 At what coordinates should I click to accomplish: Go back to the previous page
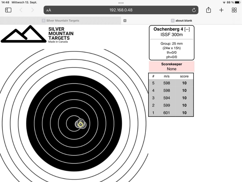pyautogui.click(x=21, y=10)
